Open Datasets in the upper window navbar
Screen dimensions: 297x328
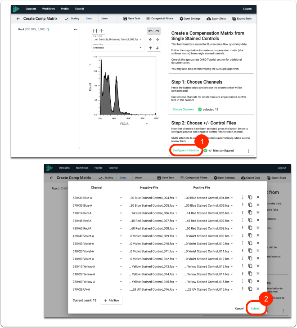[31, 9]
